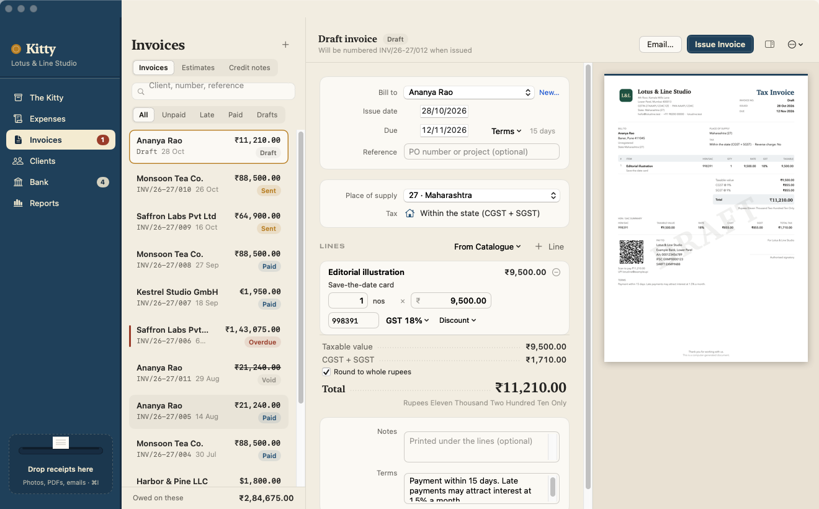Click the invoice list scrollbar
Screen dimensions: 819x509
coord(301,267)
